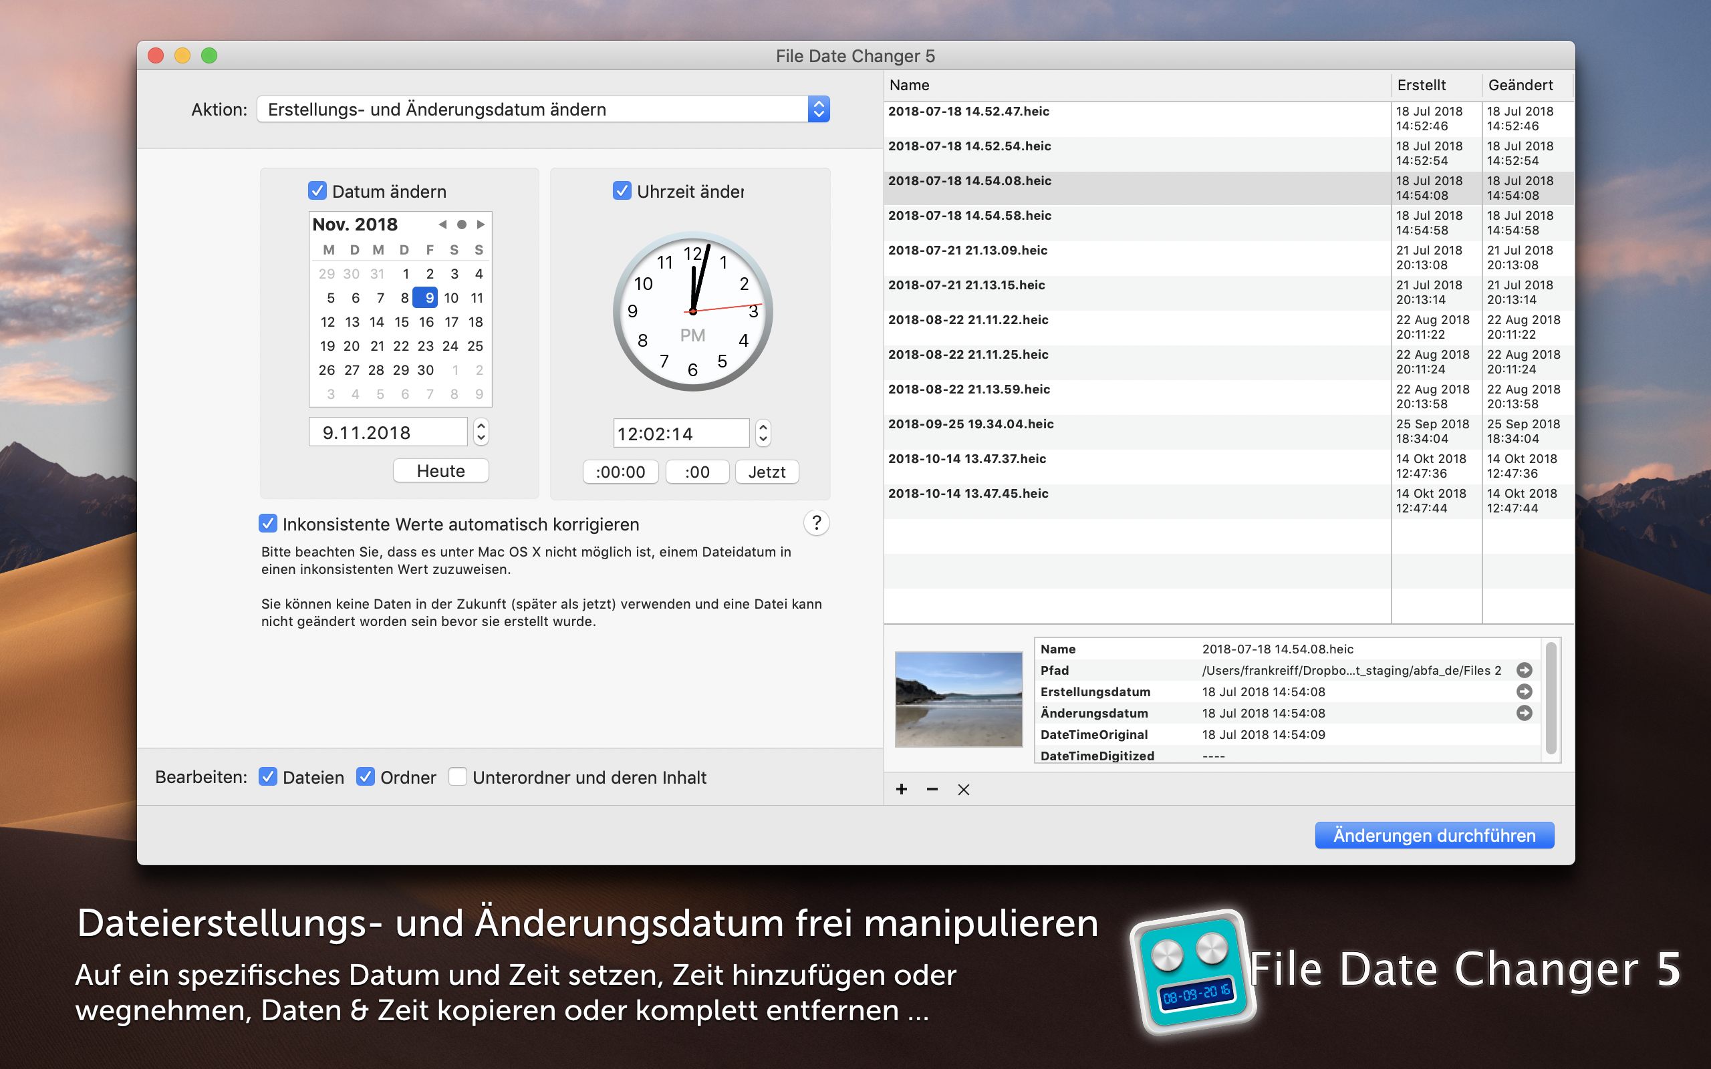Click the Heute button
The height and width of the screenshot is (1069, 1711).
pyautogui.click(x=440, y=471)
